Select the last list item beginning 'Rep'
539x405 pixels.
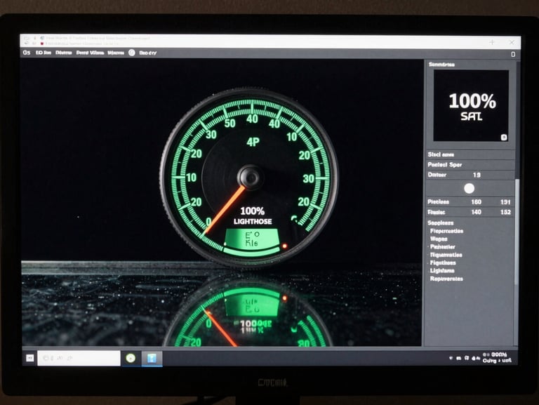point(446,279)
